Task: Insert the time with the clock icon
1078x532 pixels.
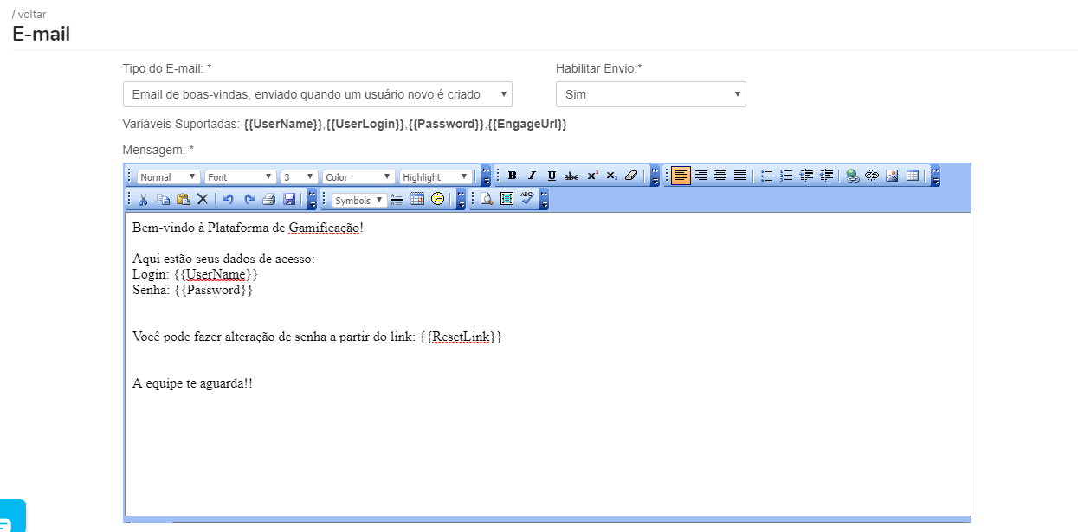Action: pyautogui.click(x=437, y=199)
